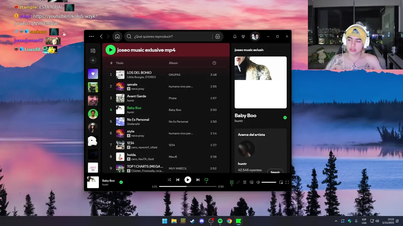
Task: Open the Browse icon in search bar
Action: tap(218, 36)
